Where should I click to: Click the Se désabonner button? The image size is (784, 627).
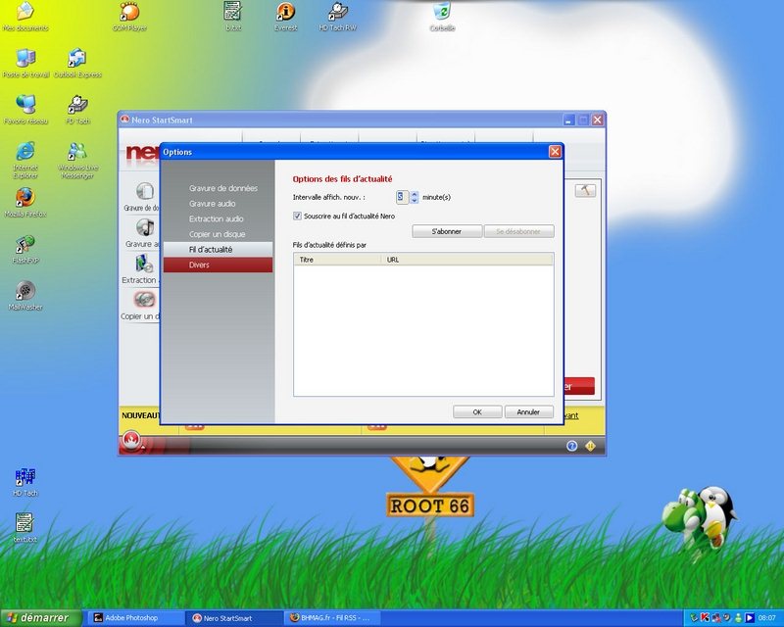[518, 231]
